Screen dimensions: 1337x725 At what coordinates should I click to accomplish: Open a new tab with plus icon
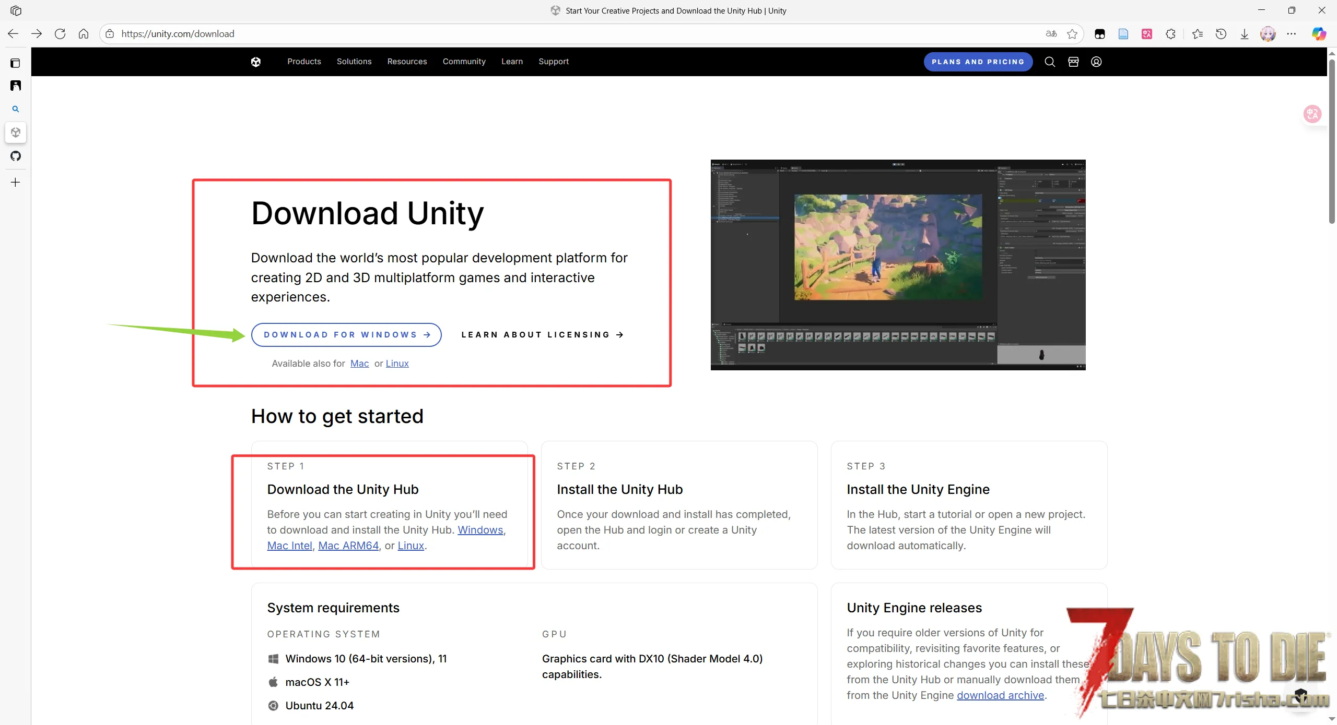[x=16, y=183]
